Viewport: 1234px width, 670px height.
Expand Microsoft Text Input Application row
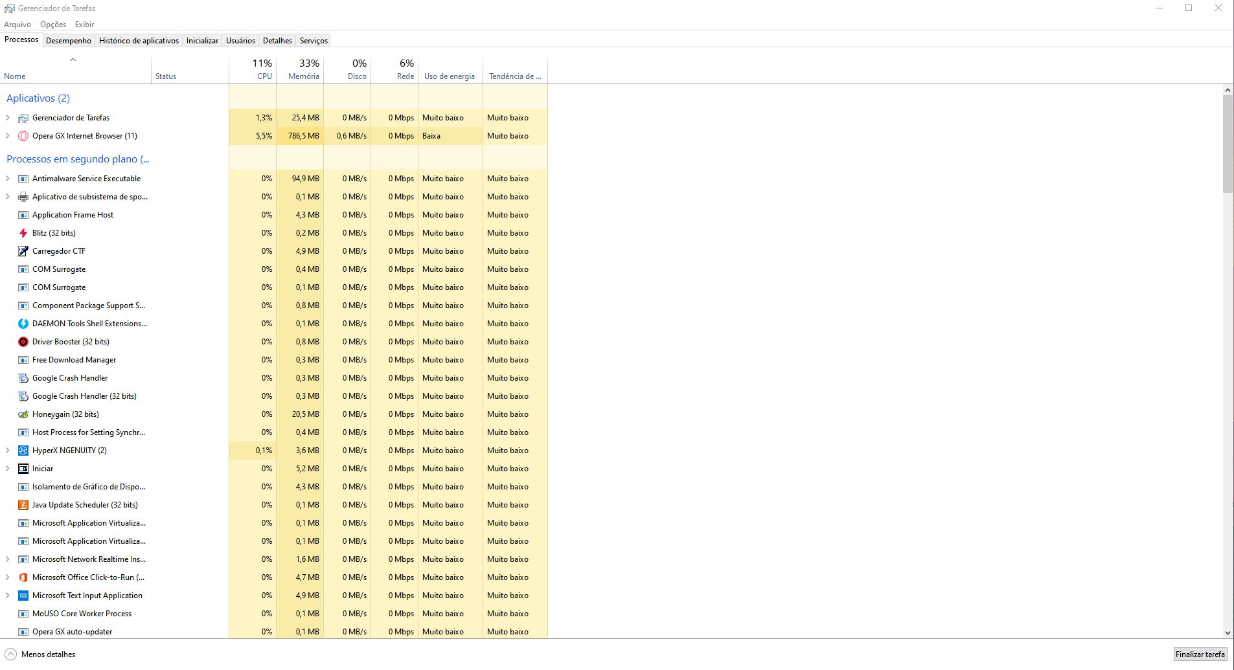tap(8, 596)
